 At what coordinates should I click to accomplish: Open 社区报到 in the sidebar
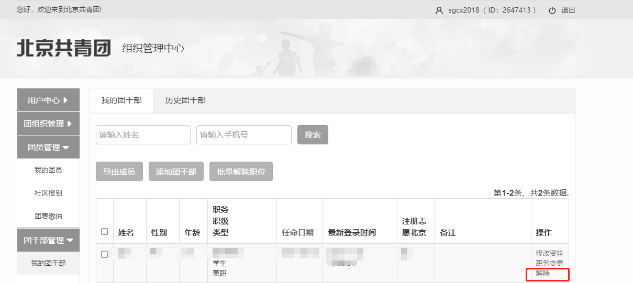[48, 193]
